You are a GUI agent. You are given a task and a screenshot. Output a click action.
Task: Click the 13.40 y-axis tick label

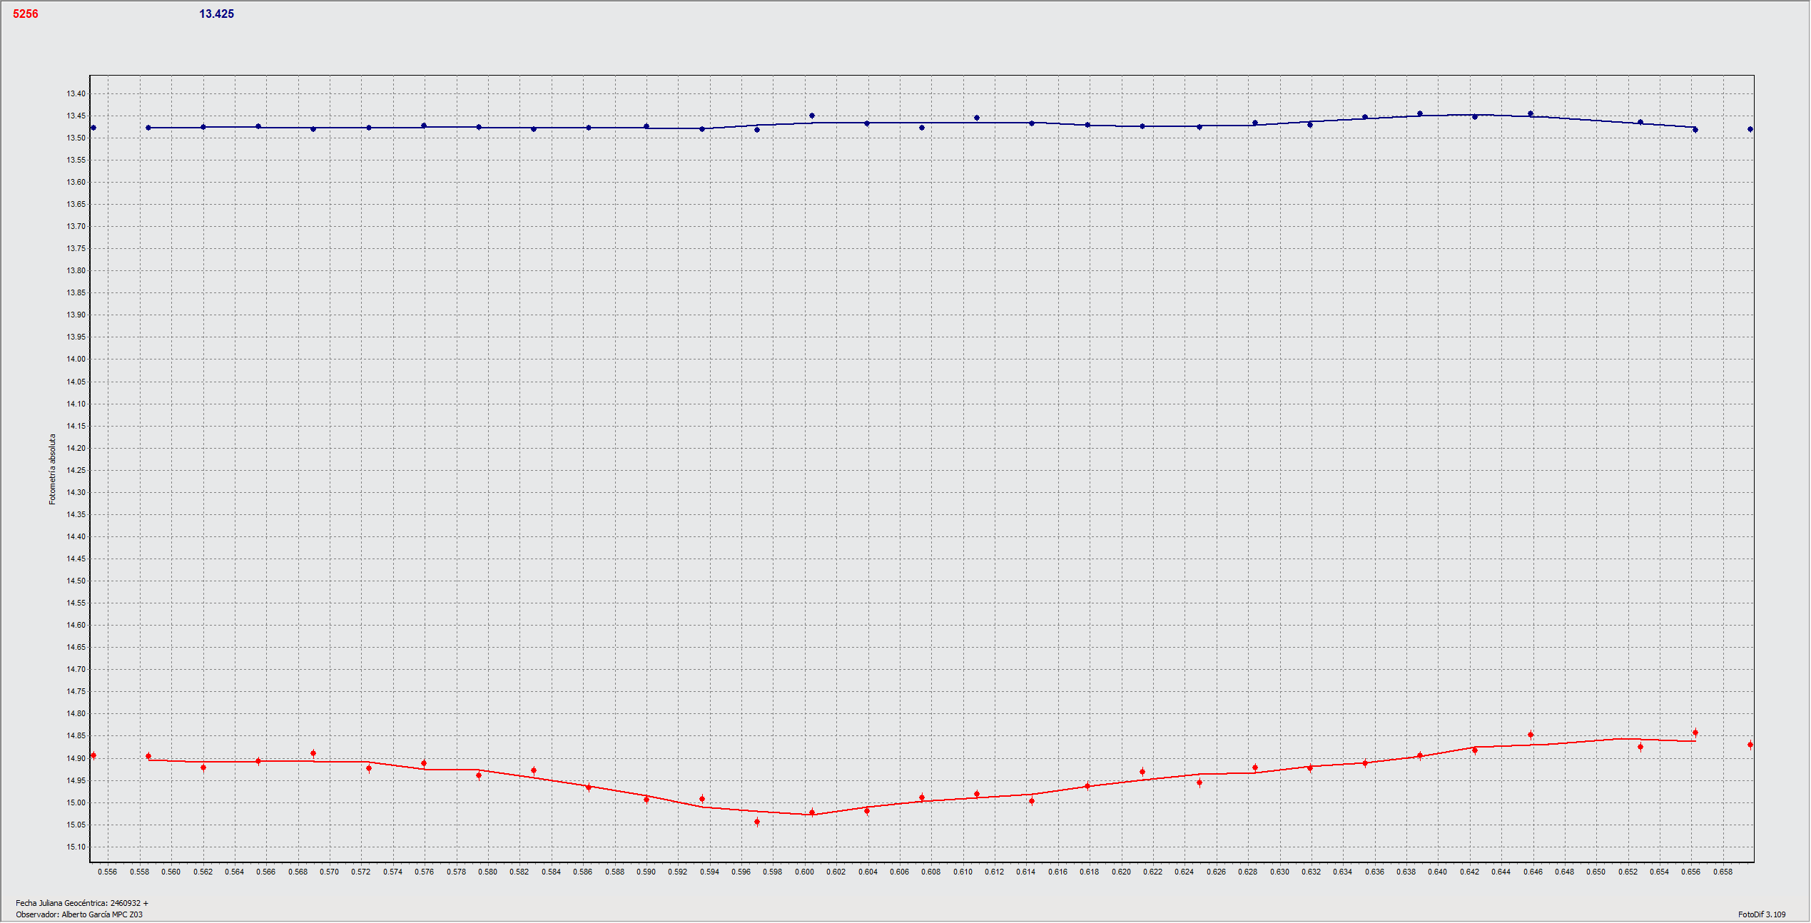pos(76,94)
